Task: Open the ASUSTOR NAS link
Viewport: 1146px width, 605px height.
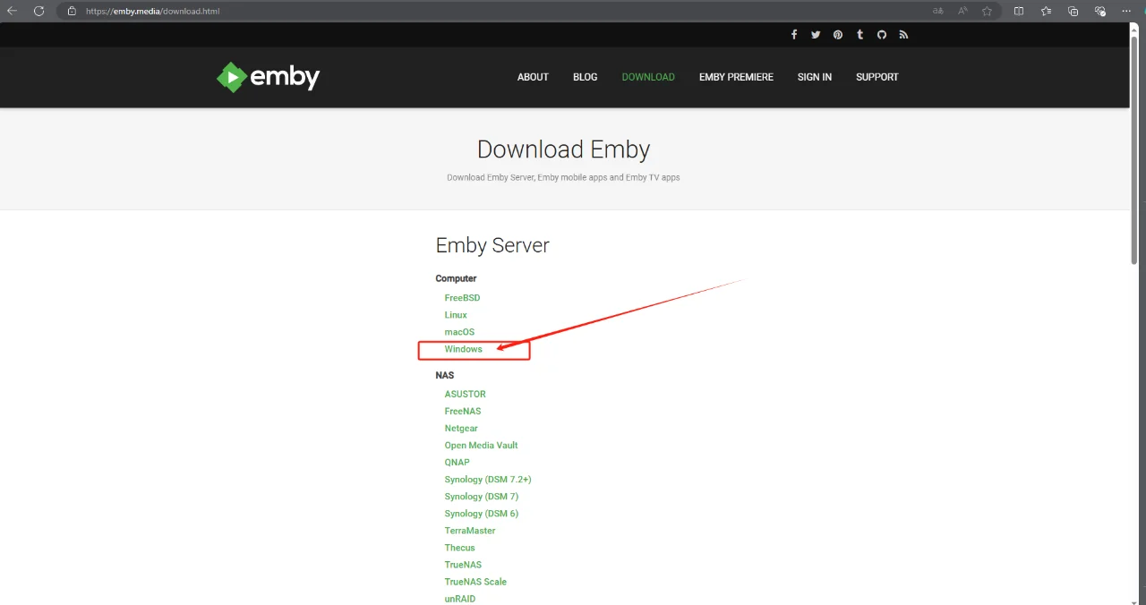Action: (466, 394)
